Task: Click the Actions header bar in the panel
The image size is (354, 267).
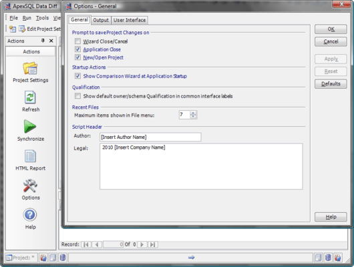Action: [x=31, y=51]
